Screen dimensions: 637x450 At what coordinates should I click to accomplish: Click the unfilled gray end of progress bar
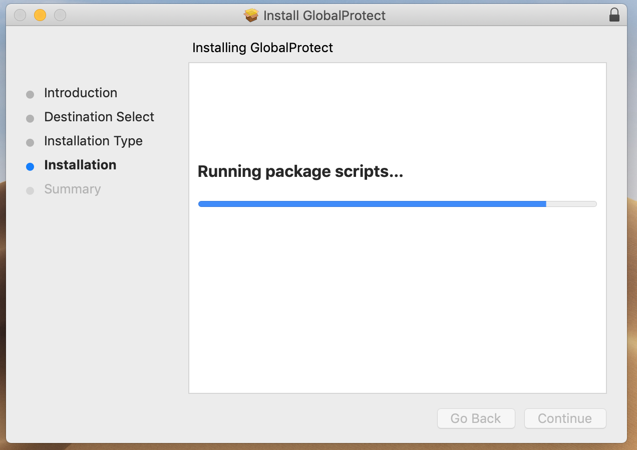[x=571, y=204]
